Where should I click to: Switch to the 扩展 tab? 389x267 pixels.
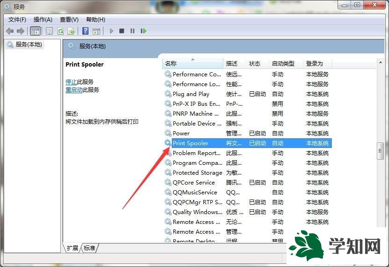73,248
